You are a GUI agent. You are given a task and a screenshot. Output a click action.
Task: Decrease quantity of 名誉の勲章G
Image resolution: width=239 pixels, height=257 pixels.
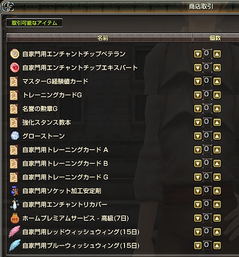(x=198, y=109)
